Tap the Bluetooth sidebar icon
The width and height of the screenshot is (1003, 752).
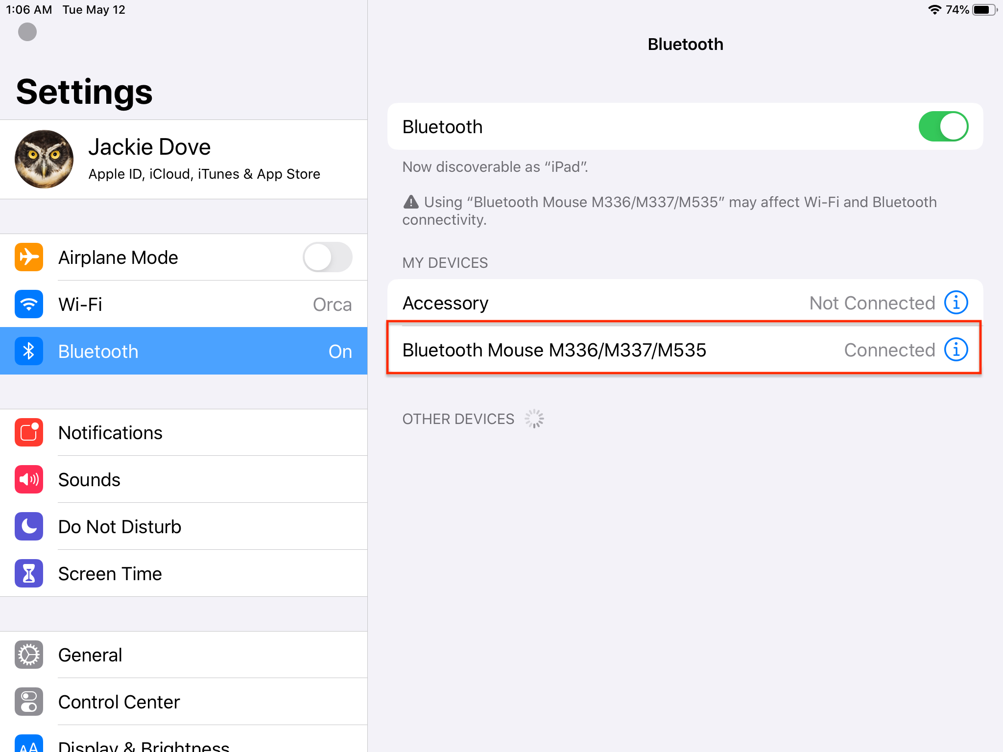tap(29, 351)
